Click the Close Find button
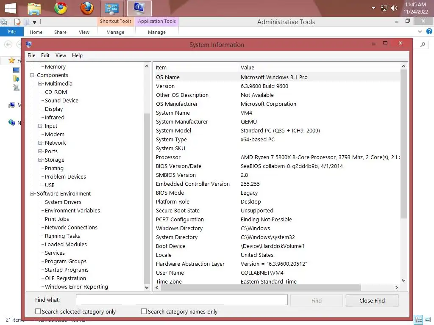 click(x=372, y=300)
